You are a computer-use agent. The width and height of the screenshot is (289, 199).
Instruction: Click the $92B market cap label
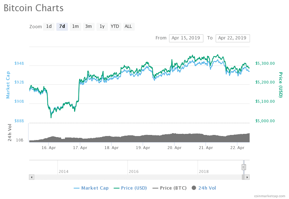click(19, 82)
